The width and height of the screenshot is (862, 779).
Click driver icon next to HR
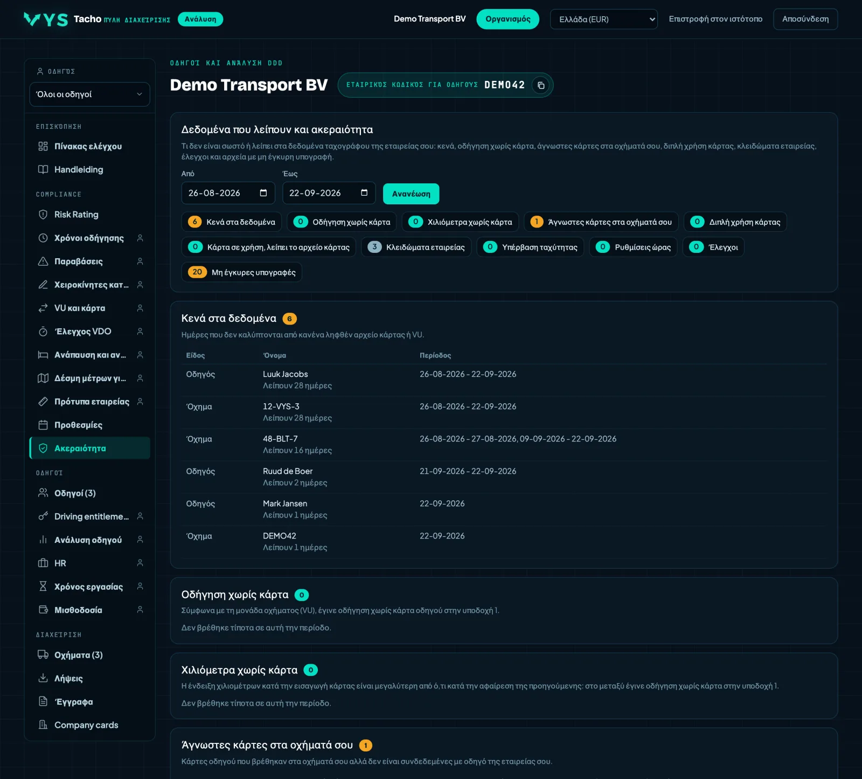(140, 563)
